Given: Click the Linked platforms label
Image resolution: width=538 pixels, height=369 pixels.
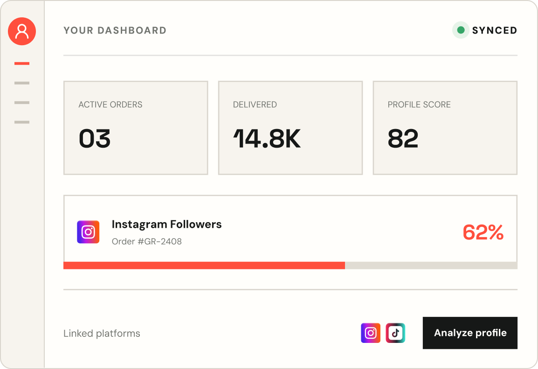Looking at the screenshot, I should pos(102,333).
